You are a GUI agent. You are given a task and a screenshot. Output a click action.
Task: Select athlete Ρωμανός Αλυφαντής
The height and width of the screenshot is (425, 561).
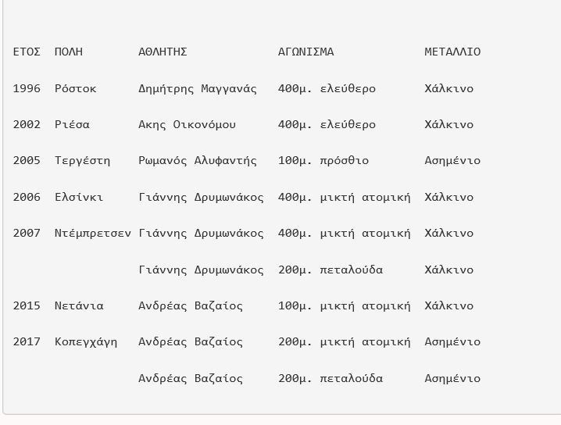(198, 161)
